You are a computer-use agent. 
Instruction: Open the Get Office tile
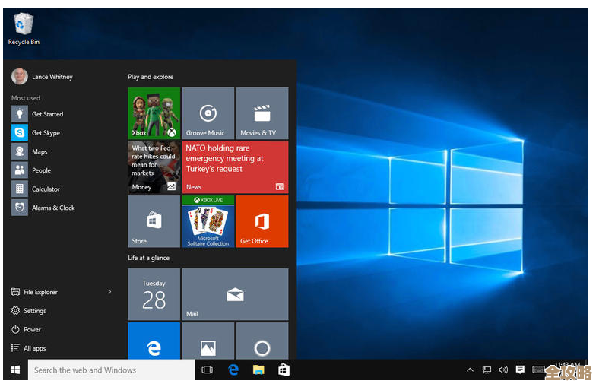pyautogui.click(x=262, y=222)
